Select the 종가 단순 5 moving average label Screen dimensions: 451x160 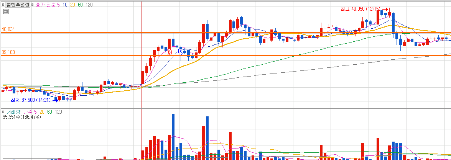[48, 5]
